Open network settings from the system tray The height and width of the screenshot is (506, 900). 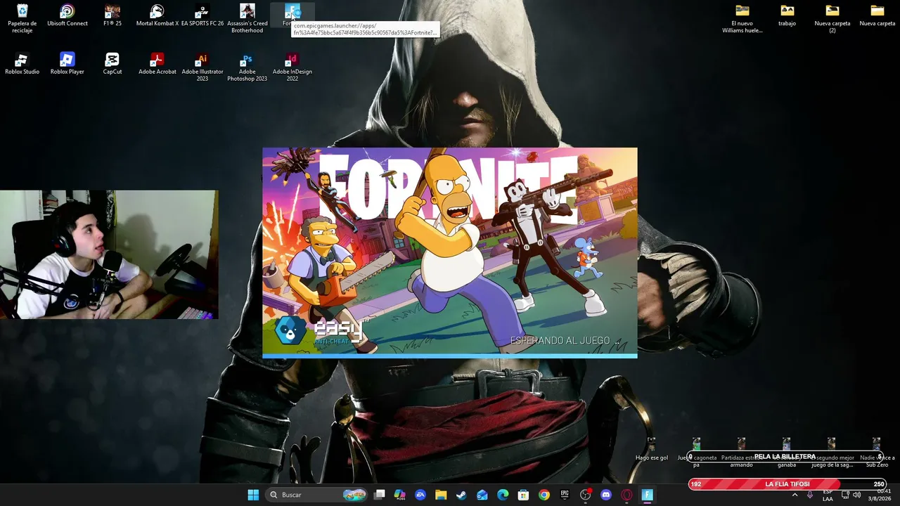click(x=845, y=495)
